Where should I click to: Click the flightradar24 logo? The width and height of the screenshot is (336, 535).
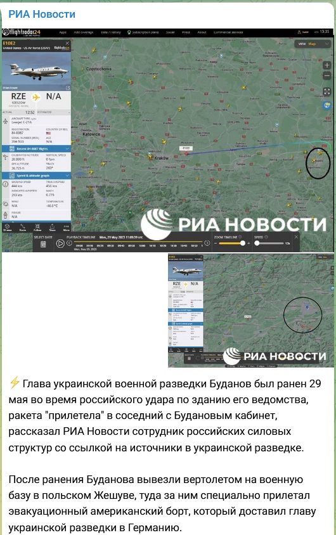tap(22, 33)
